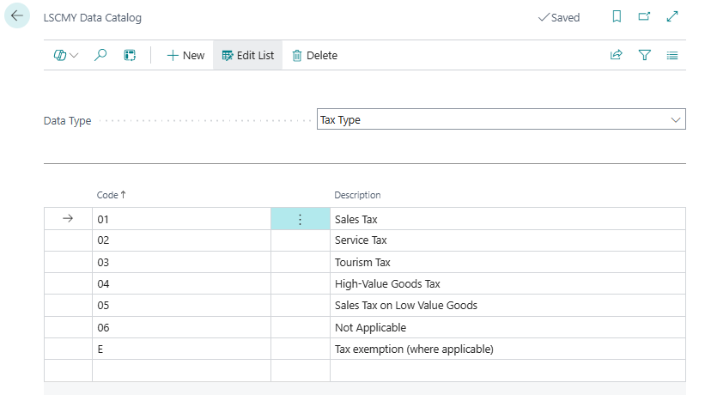Click the analysis mode table icon
This screenshot has height=395, width=705.
[x=130, y=55]
